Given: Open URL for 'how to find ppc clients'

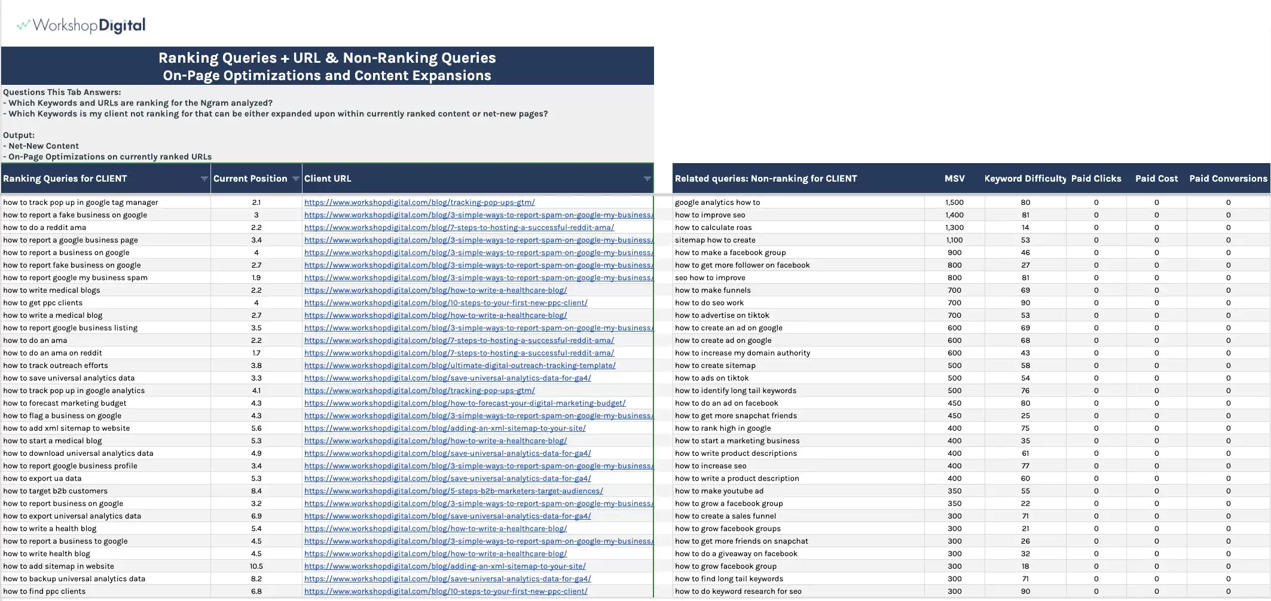Looking at the screenshot, I should [445, 591].
